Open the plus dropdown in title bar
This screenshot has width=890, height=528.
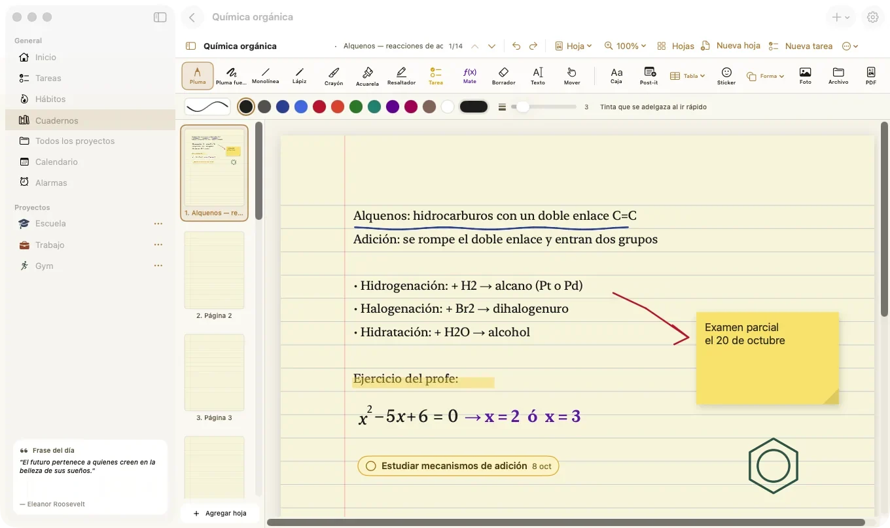pyautogui.click(x=841, y=18)
